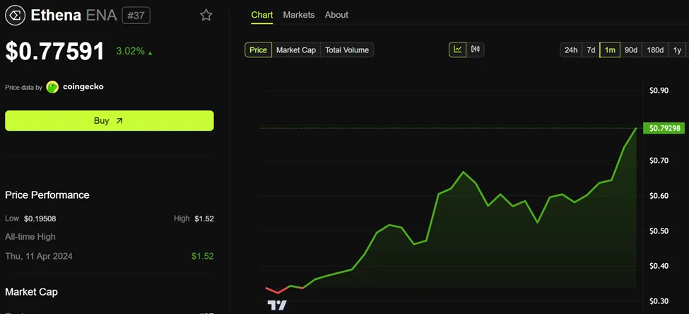This screenshot has height=314, width=689.
Task: Click the $0.50 axis label
Action: click(x=659, y=231)
